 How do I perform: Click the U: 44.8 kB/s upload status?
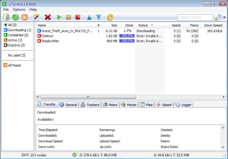(171, 155)
